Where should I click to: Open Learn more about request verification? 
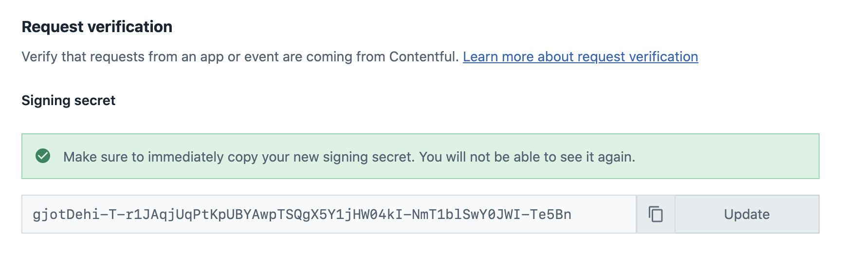tap(580, 57)
